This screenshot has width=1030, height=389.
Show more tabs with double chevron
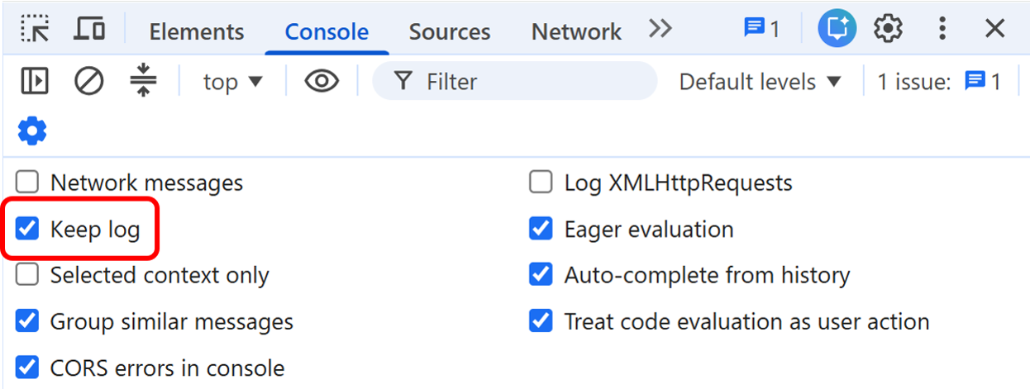point(660,30)
